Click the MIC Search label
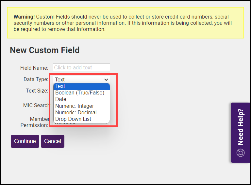 tap(37, 106)
